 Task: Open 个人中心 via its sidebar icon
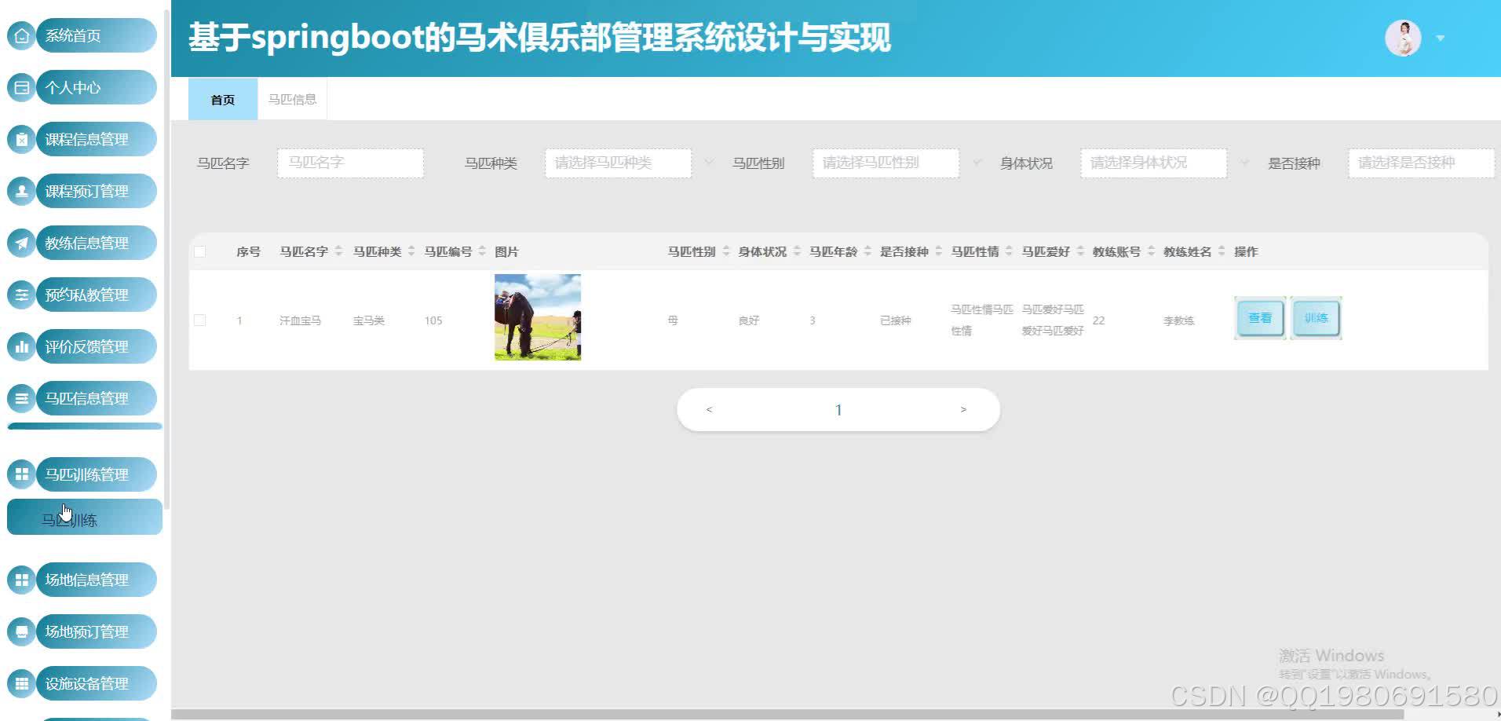(x=21, y=86)
